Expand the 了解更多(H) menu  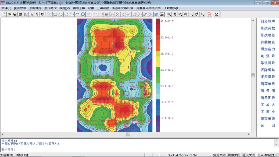172,8
